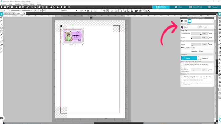The image size is (221, 124).
Task: Apply bold with the B icon
Action: (88, 10)
